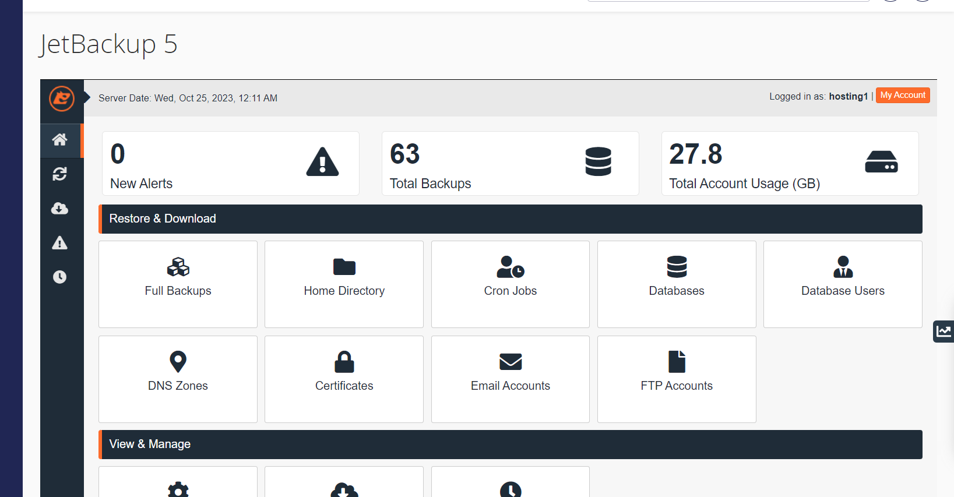The width and height of the screenshot is (954, 497).
Task: Open the Full Backups tile
Action: pyautogui.click(x=178, y=284)
